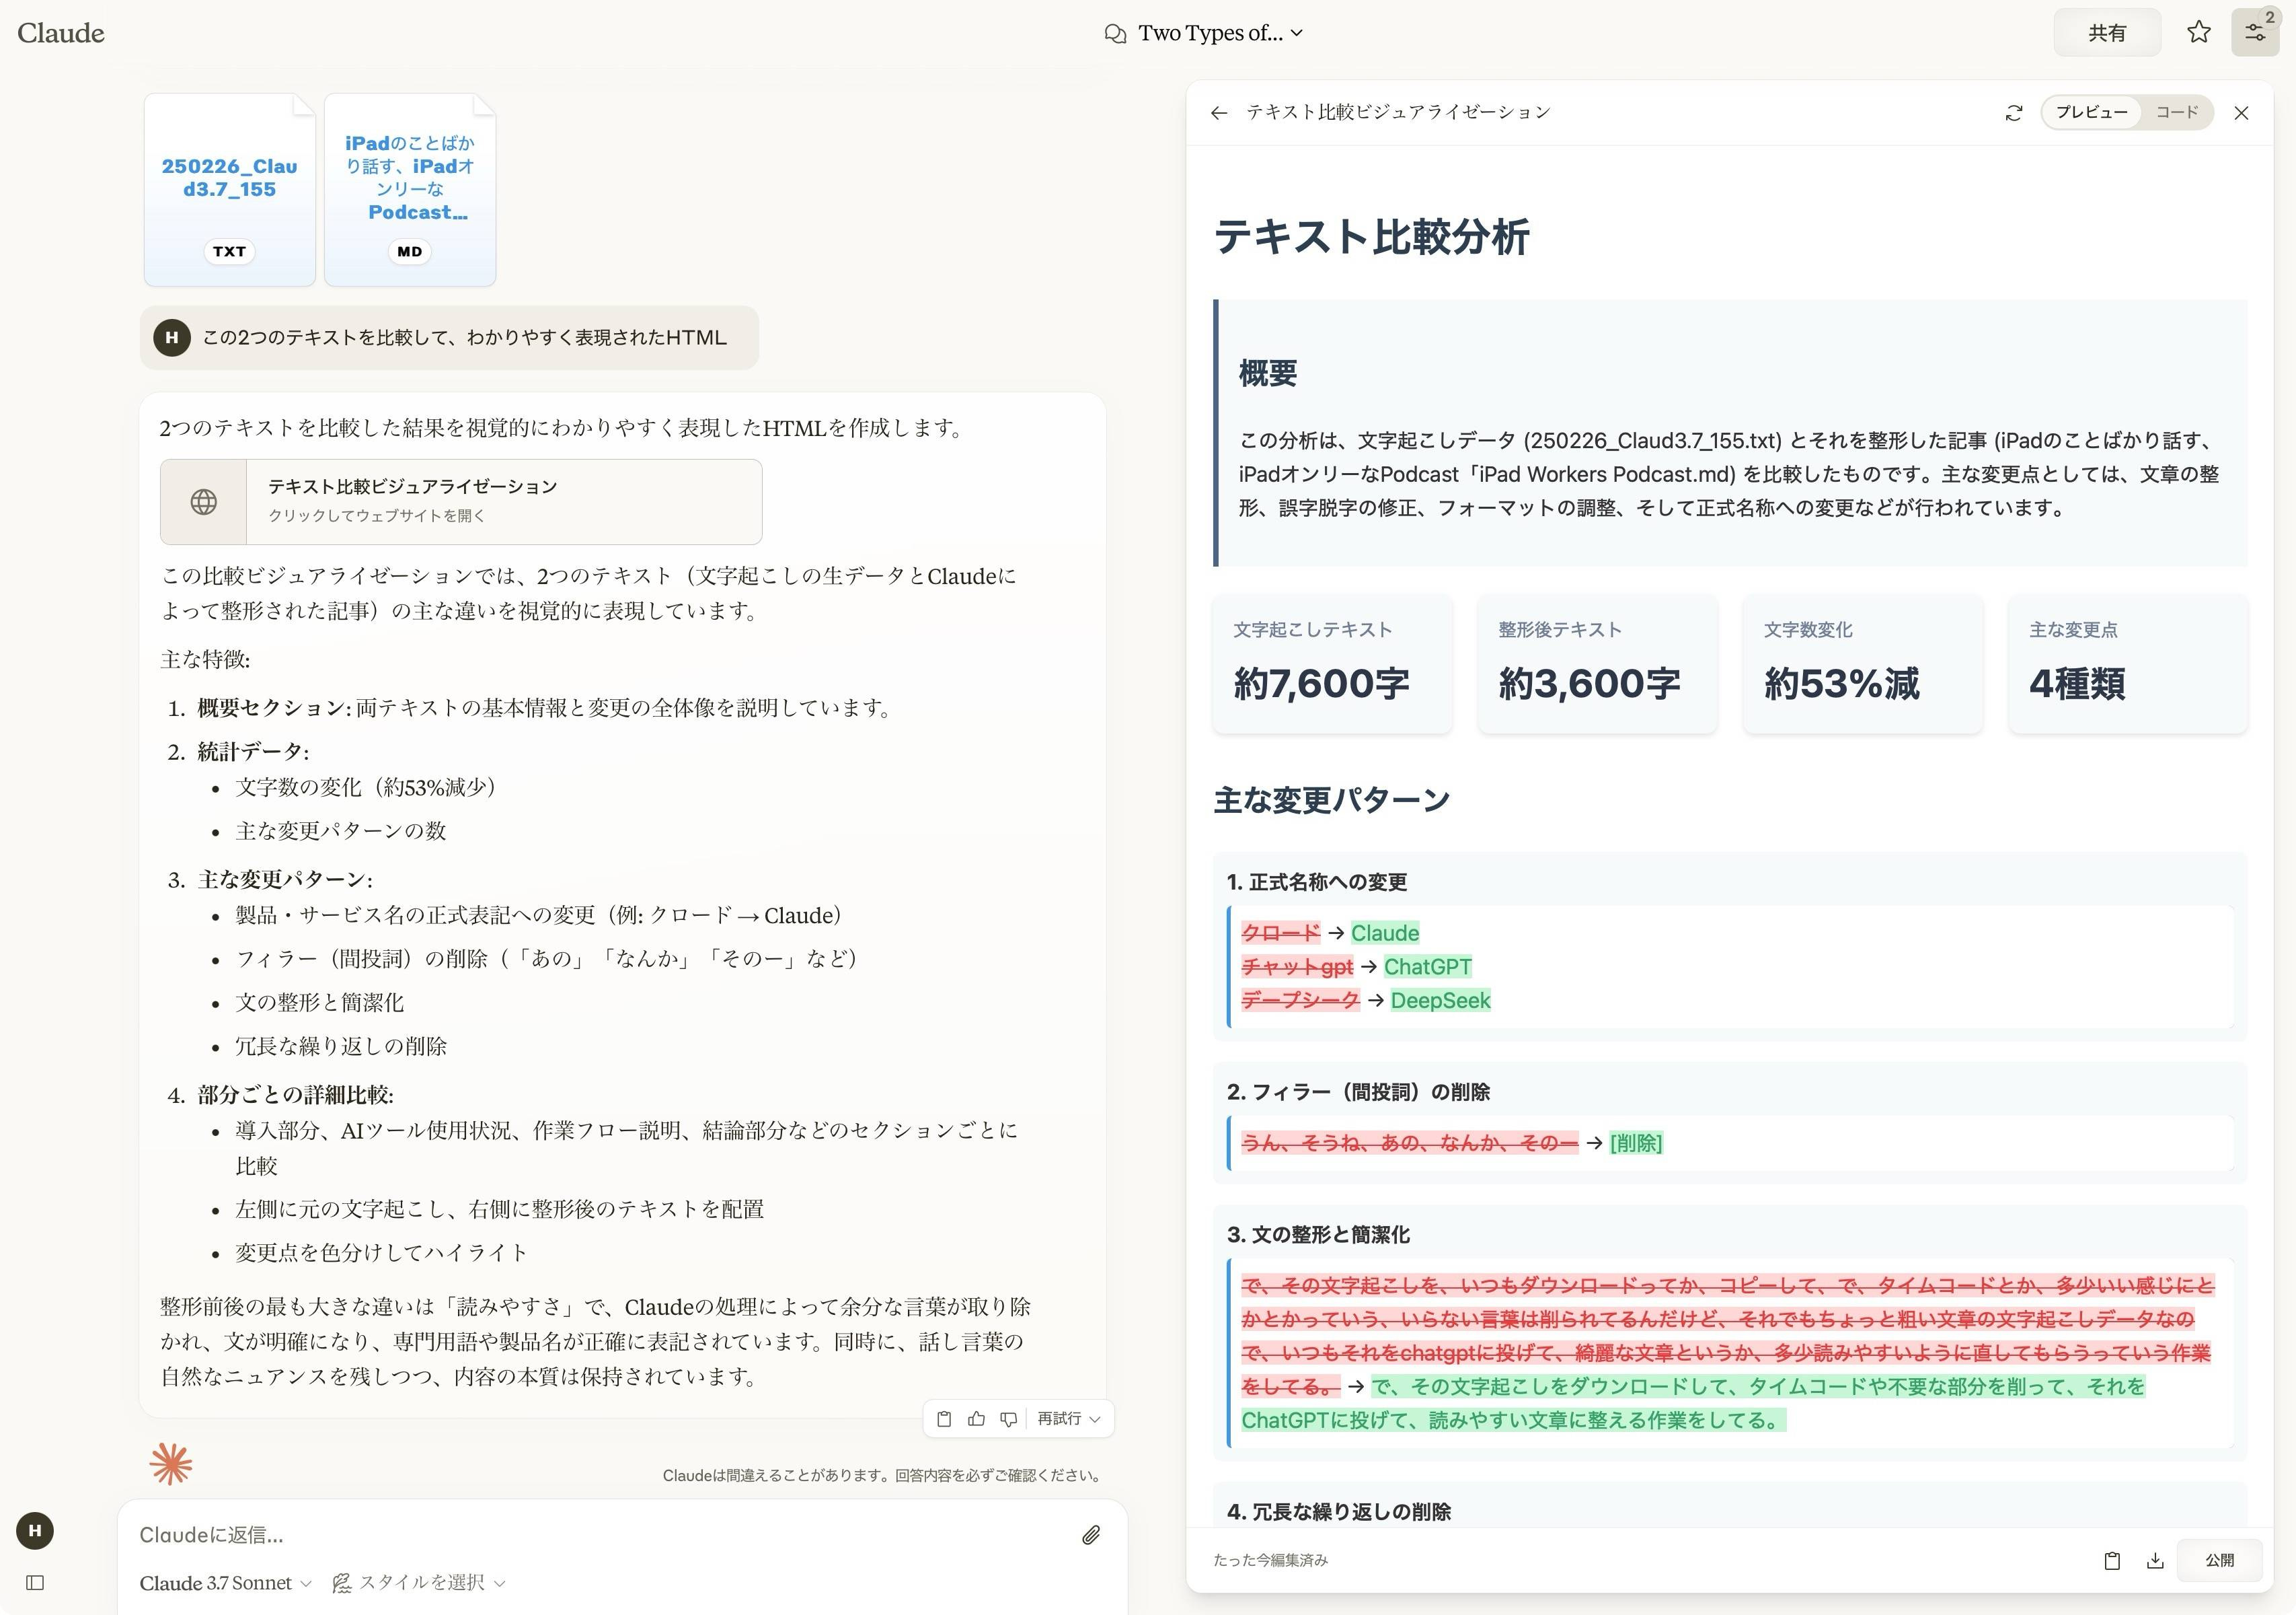Click the '2. フィラー（間投詞）の削除' heading
Viewport: 2296px width, 1615px height.
click(x=1358, y=1093)
